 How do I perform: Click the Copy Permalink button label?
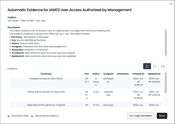[143, 116]
